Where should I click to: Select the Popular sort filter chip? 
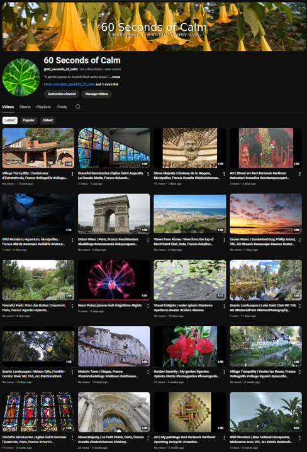tap(28, 120)
